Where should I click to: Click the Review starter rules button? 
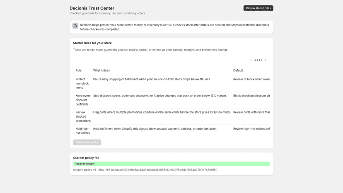258,8
